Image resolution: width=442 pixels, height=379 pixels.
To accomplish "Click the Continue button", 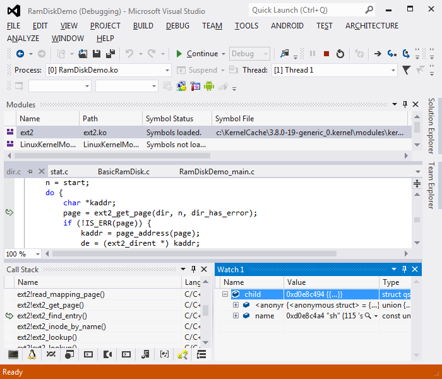I will (x=197, y=54).
